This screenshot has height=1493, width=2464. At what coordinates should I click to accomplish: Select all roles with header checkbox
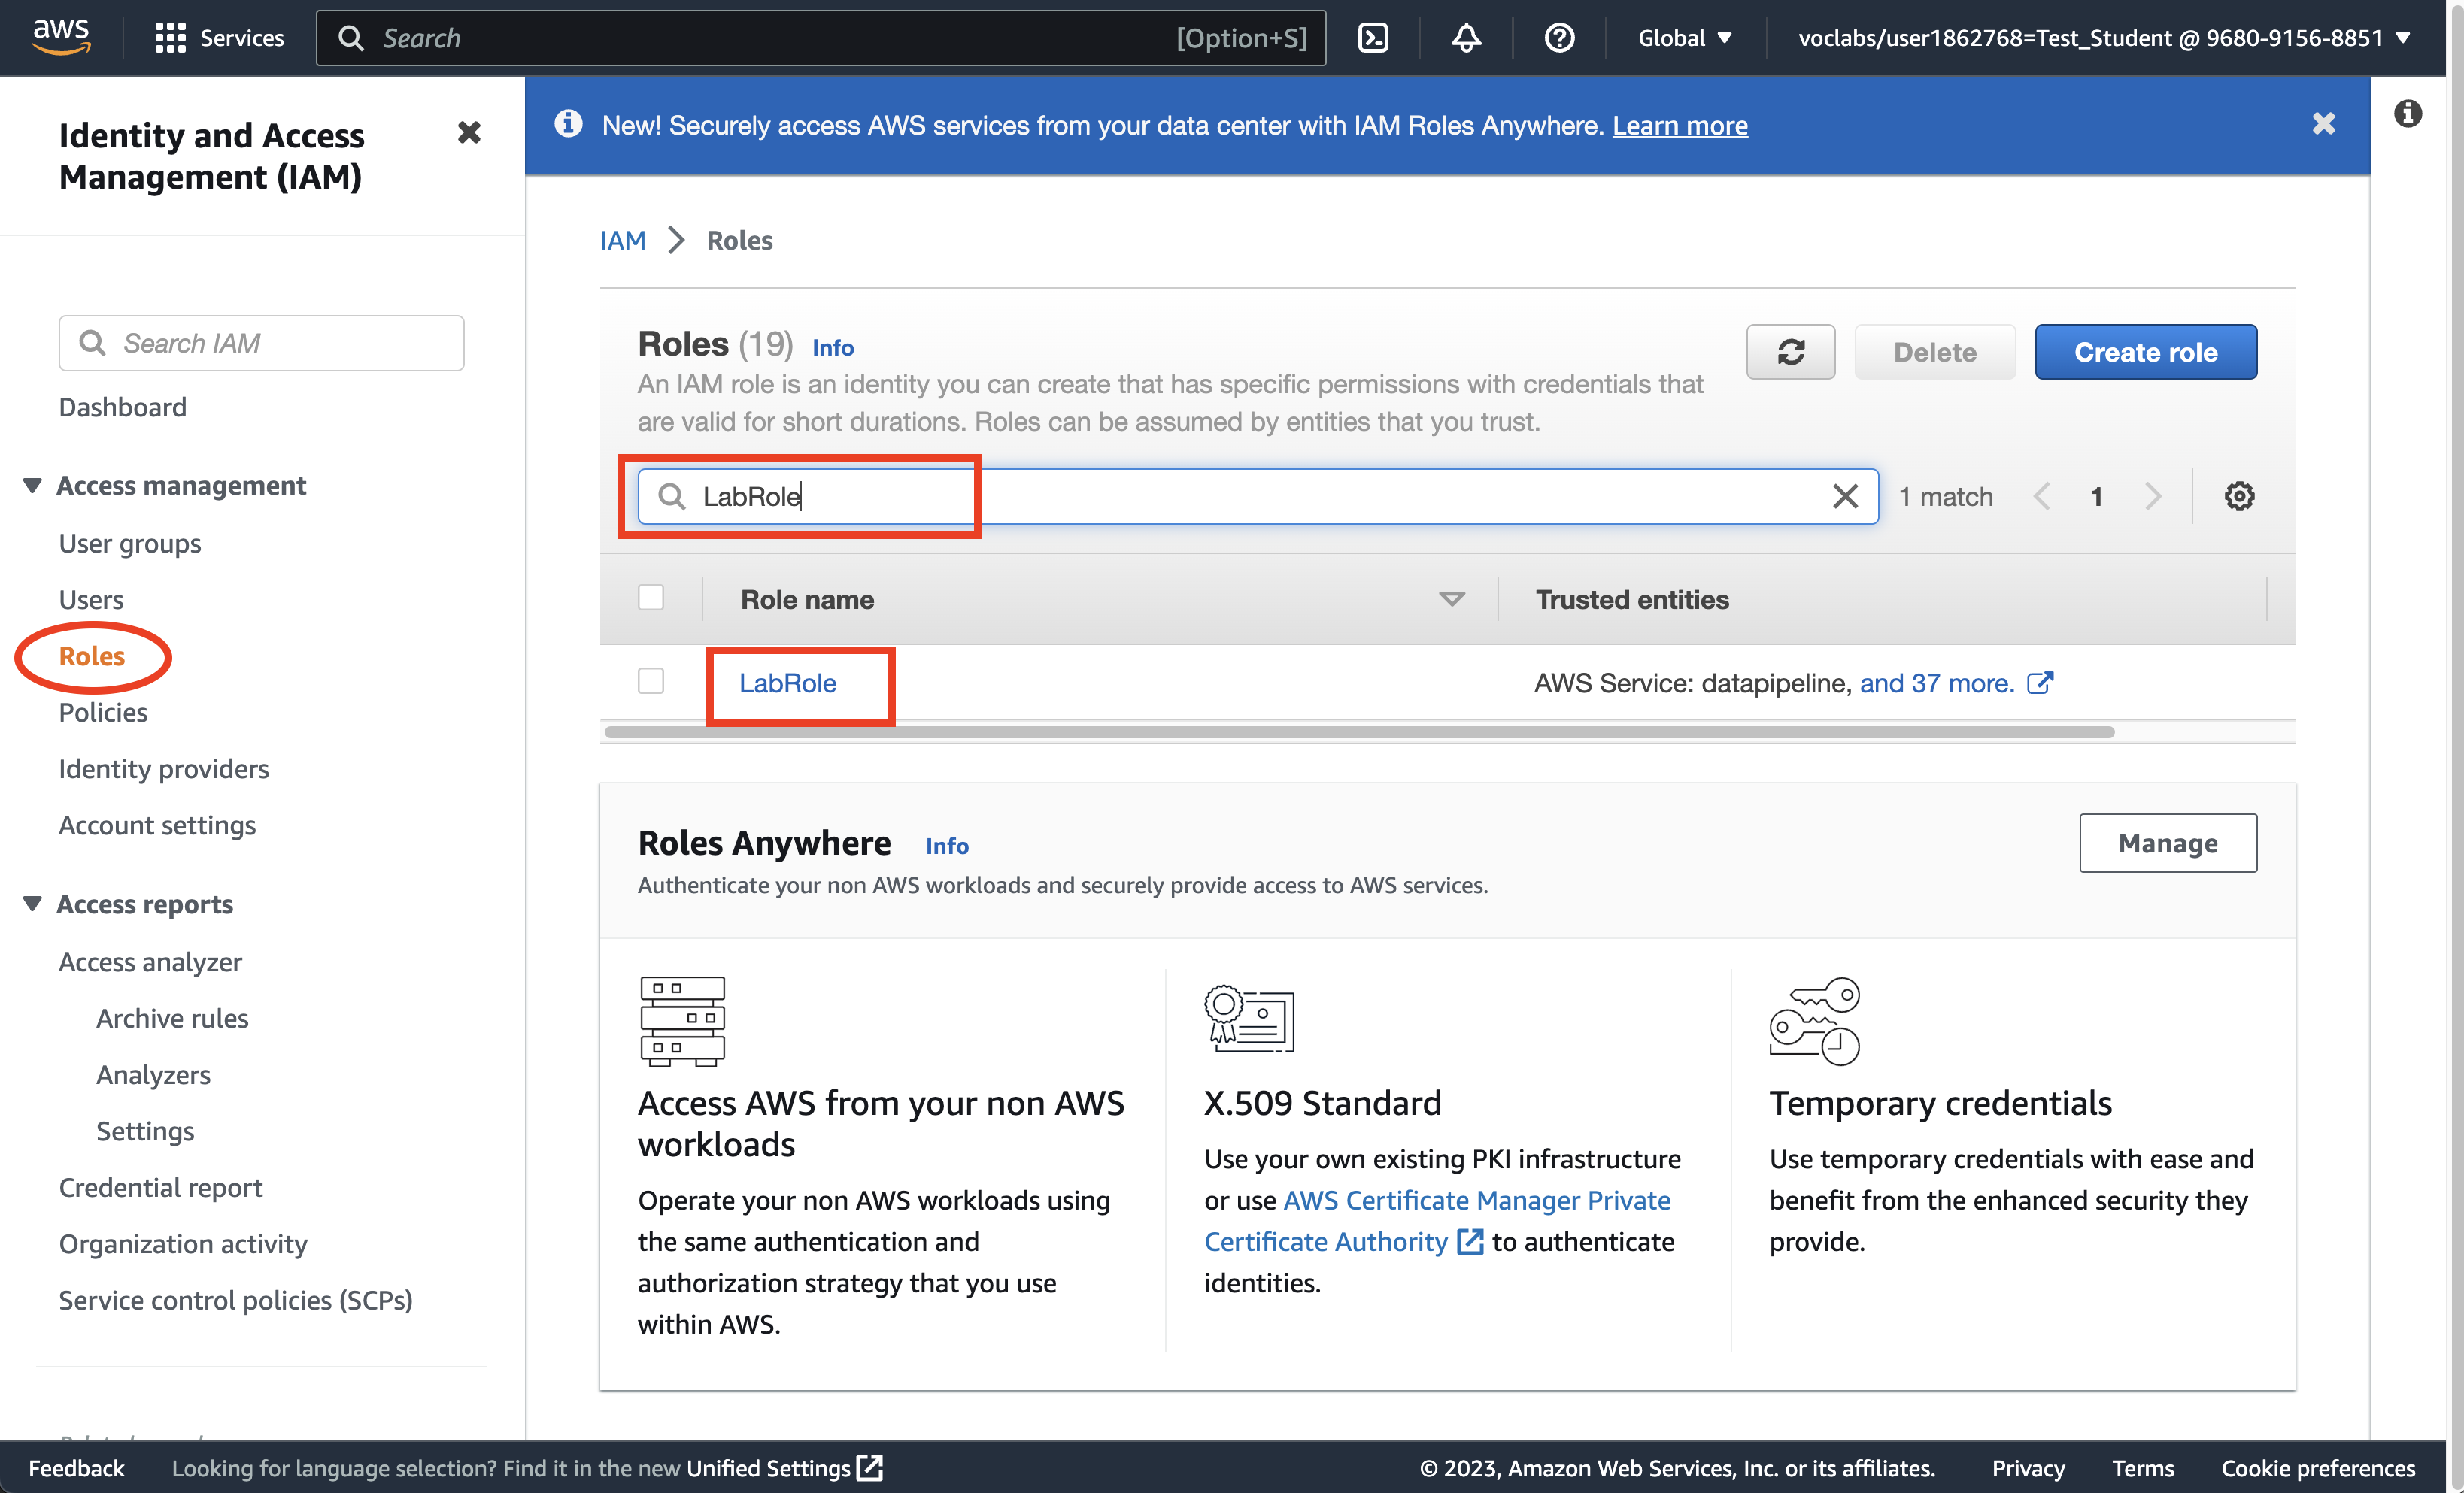(x=651, y=598)
